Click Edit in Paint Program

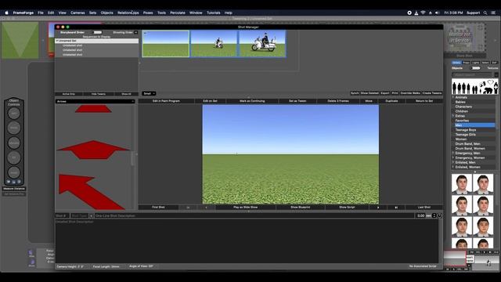166,101
